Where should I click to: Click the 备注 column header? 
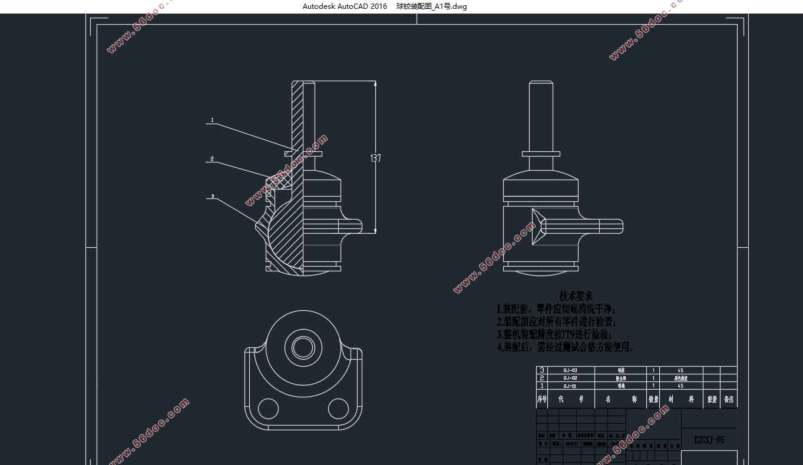[729, 399]
